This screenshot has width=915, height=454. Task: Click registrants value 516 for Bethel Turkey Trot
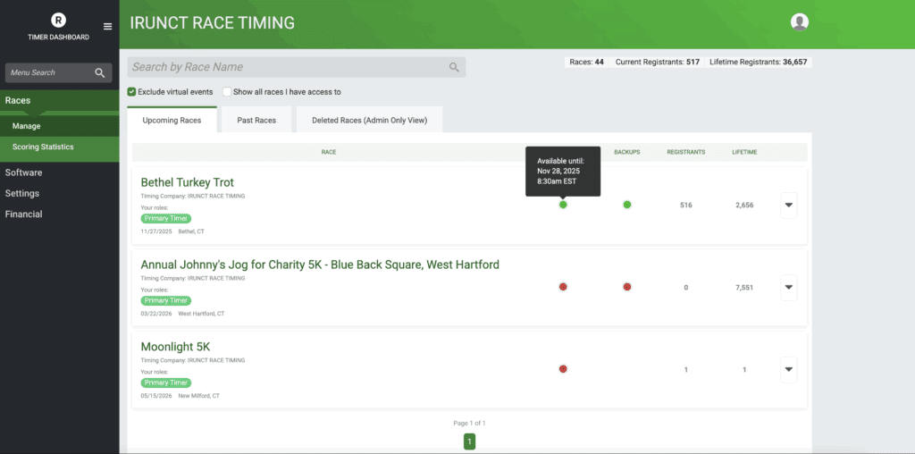[x=686, y=206]
